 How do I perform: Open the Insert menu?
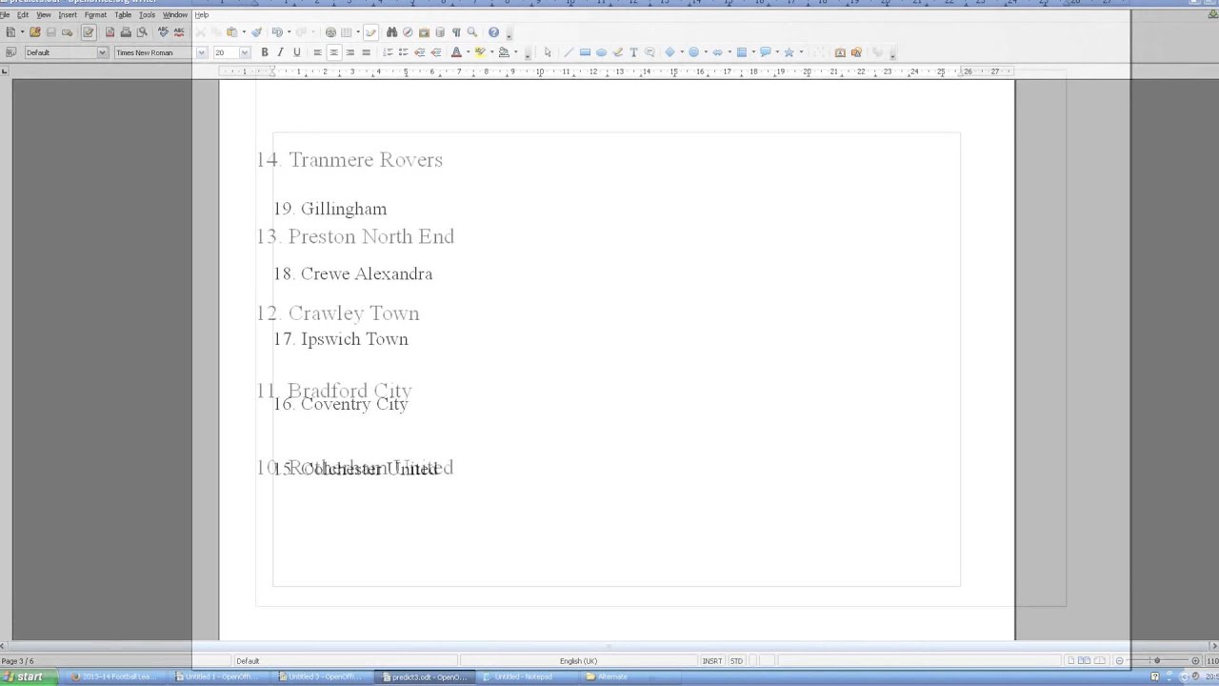(x=68, y=15)
